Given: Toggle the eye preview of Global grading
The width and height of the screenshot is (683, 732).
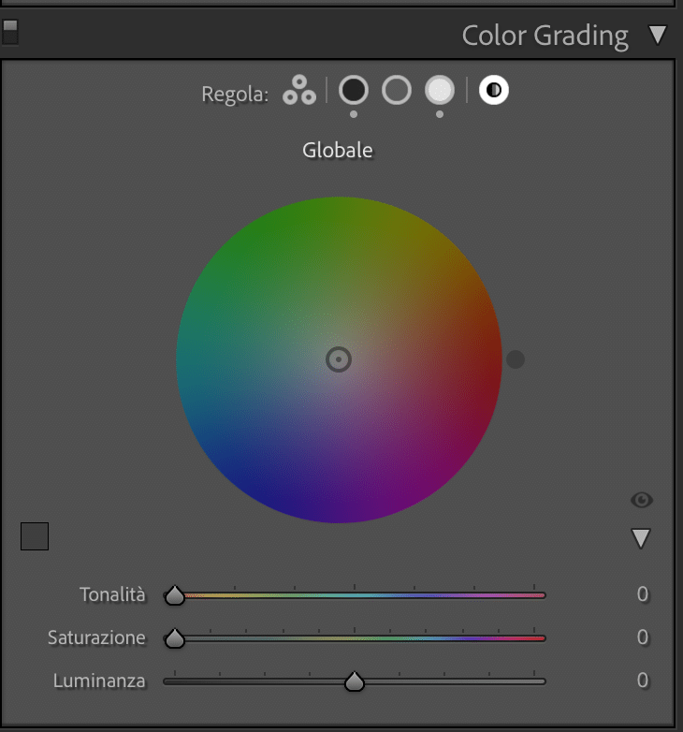Looking at the screenshot, I should tap(642, 500).
